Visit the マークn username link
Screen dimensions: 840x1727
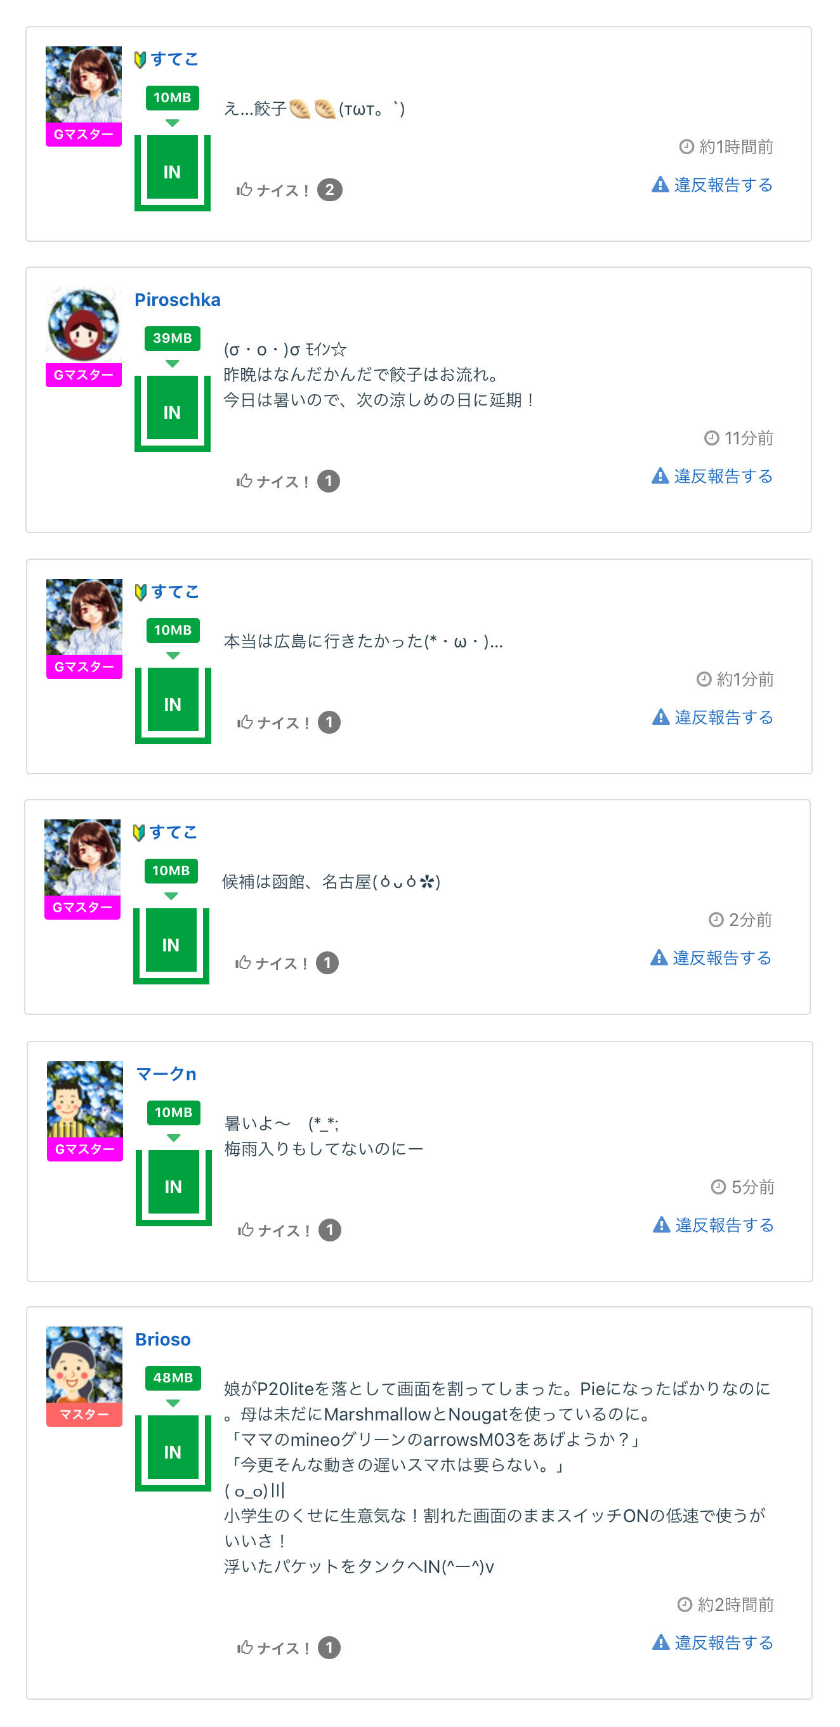pyautogui.click(x=166, y=1073)
